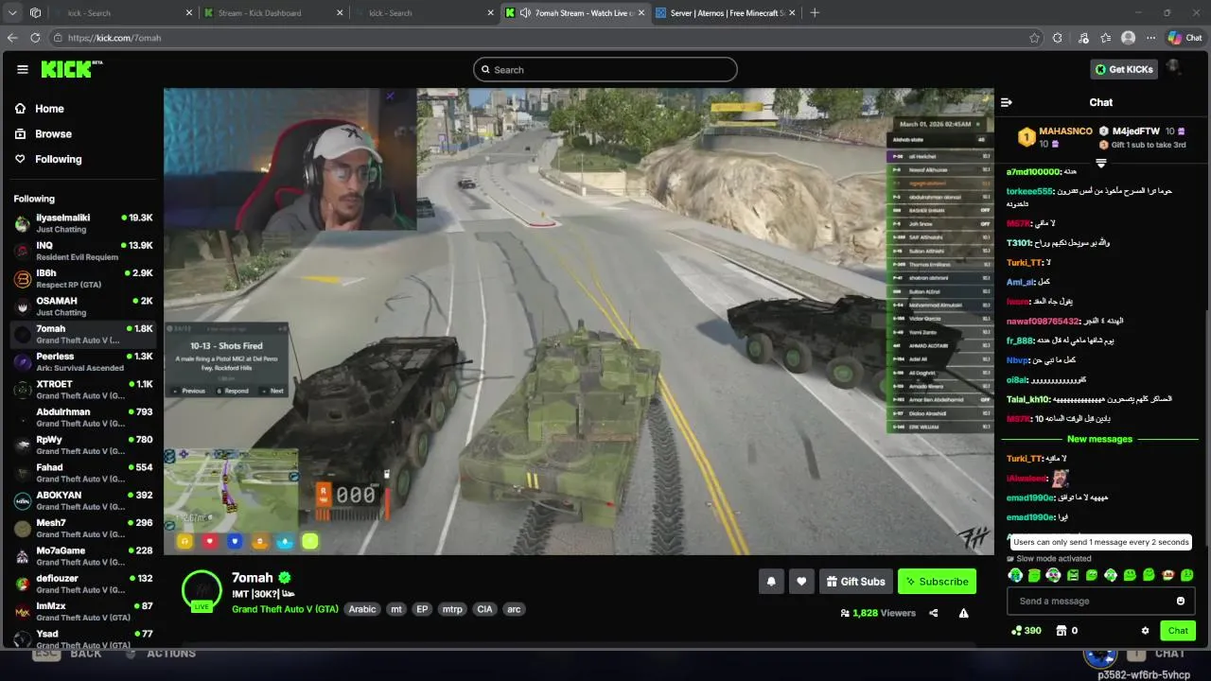This screenshot has height=681, width=1211.
Task: Open the channel shop icon showing 0
Action: (x=1066, y=631)
